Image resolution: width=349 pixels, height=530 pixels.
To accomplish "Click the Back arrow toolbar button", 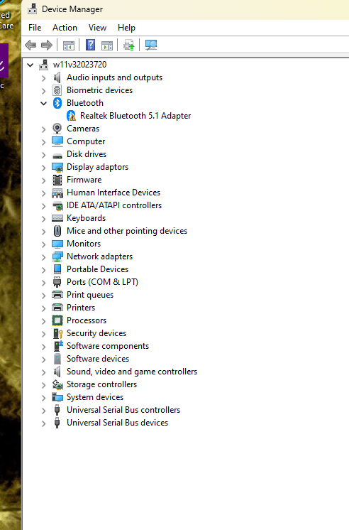I will coord(31,45).
